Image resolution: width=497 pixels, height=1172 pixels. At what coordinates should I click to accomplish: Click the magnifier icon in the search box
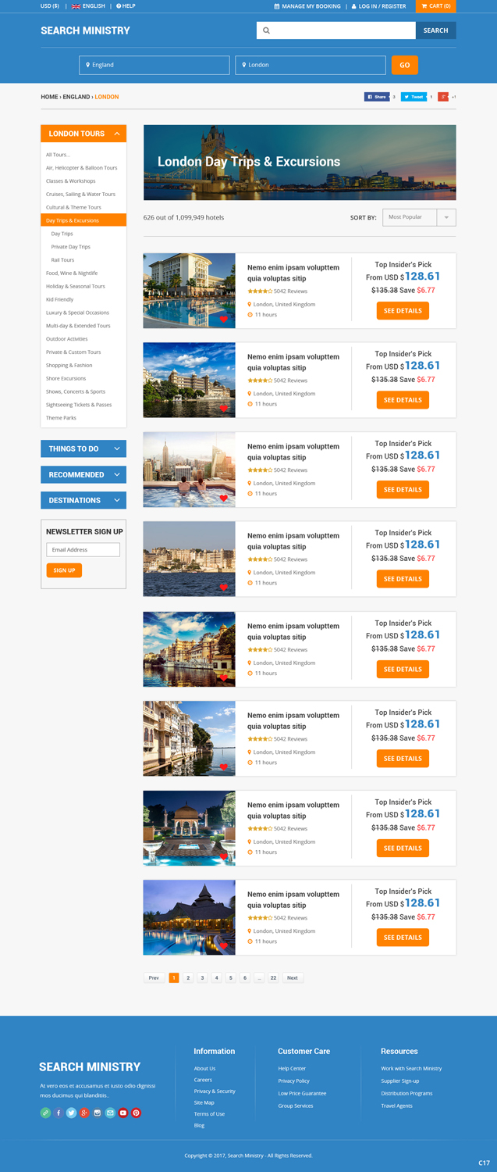click(x=266, y=30)
